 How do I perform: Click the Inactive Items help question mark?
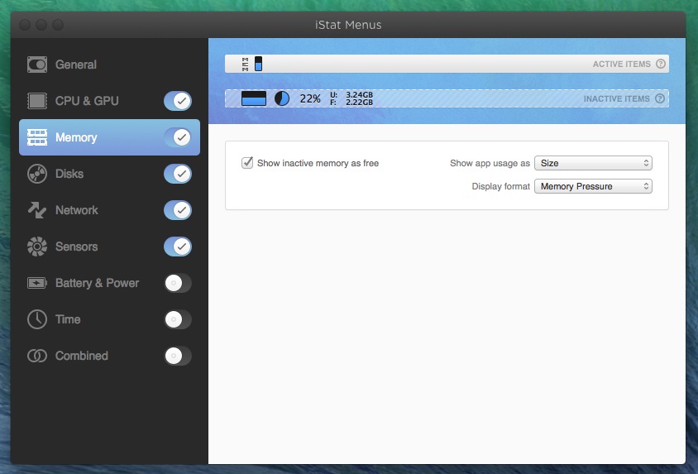(x=660, y=98)
